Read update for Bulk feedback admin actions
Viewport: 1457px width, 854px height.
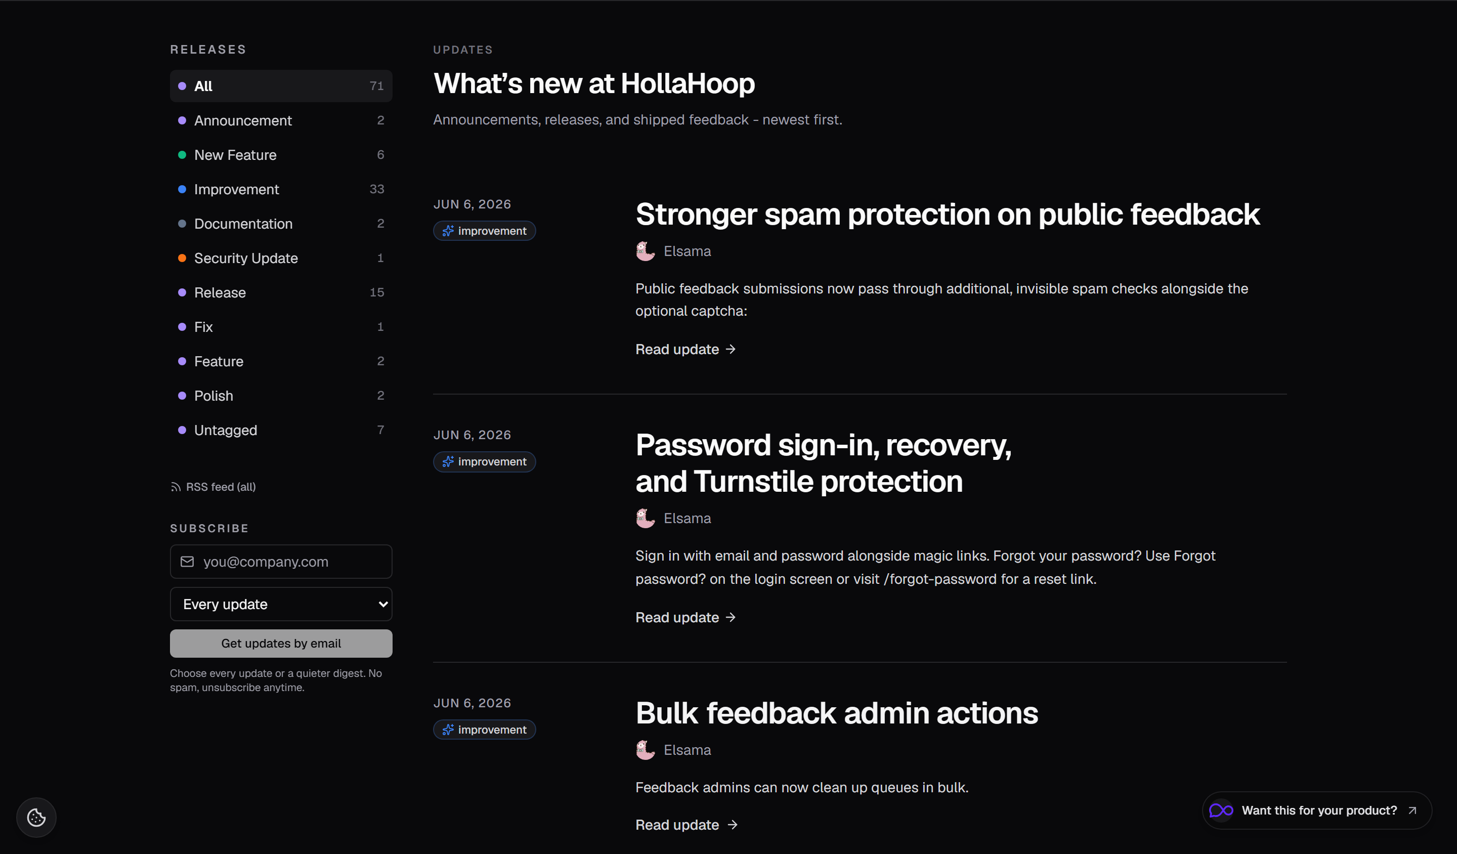coord(687,825)
